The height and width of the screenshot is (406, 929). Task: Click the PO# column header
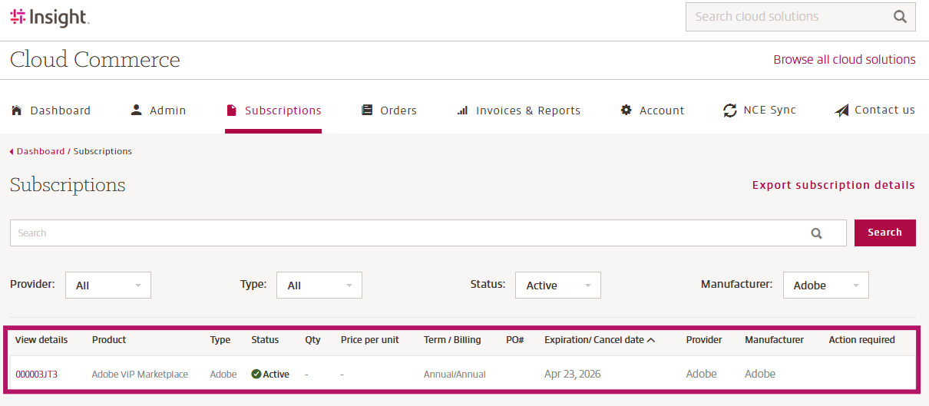click(514, 340)
